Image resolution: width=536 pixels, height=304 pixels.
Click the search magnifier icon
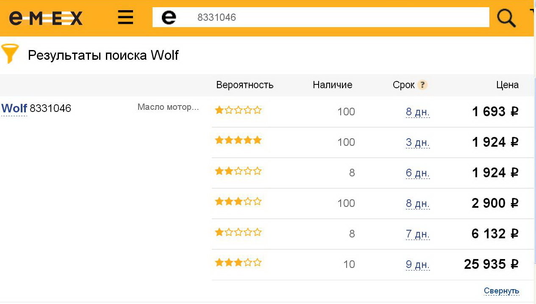(x=506, y=18)
